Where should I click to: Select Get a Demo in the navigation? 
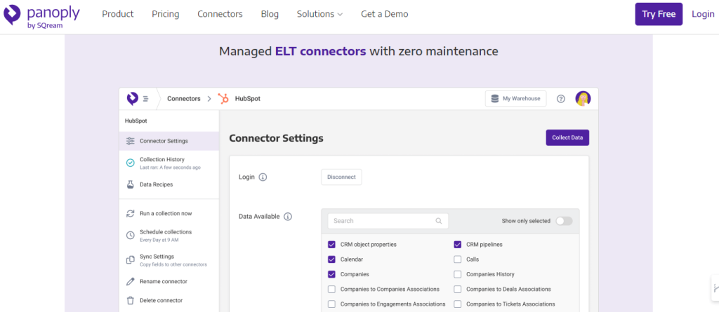[384, 14]
